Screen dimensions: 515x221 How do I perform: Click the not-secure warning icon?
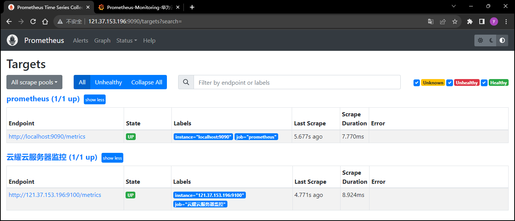tap(60, 21)
